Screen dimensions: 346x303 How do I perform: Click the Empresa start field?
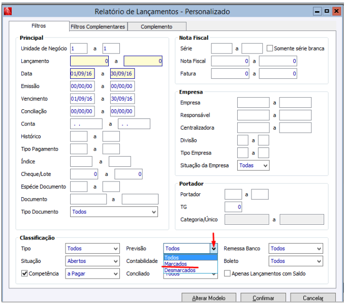(254, 103)
